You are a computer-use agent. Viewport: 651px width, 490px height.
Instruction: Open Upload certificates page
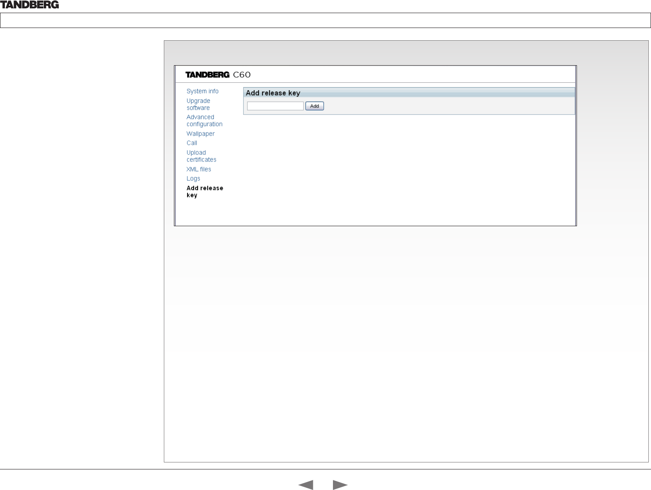(202, 156)
